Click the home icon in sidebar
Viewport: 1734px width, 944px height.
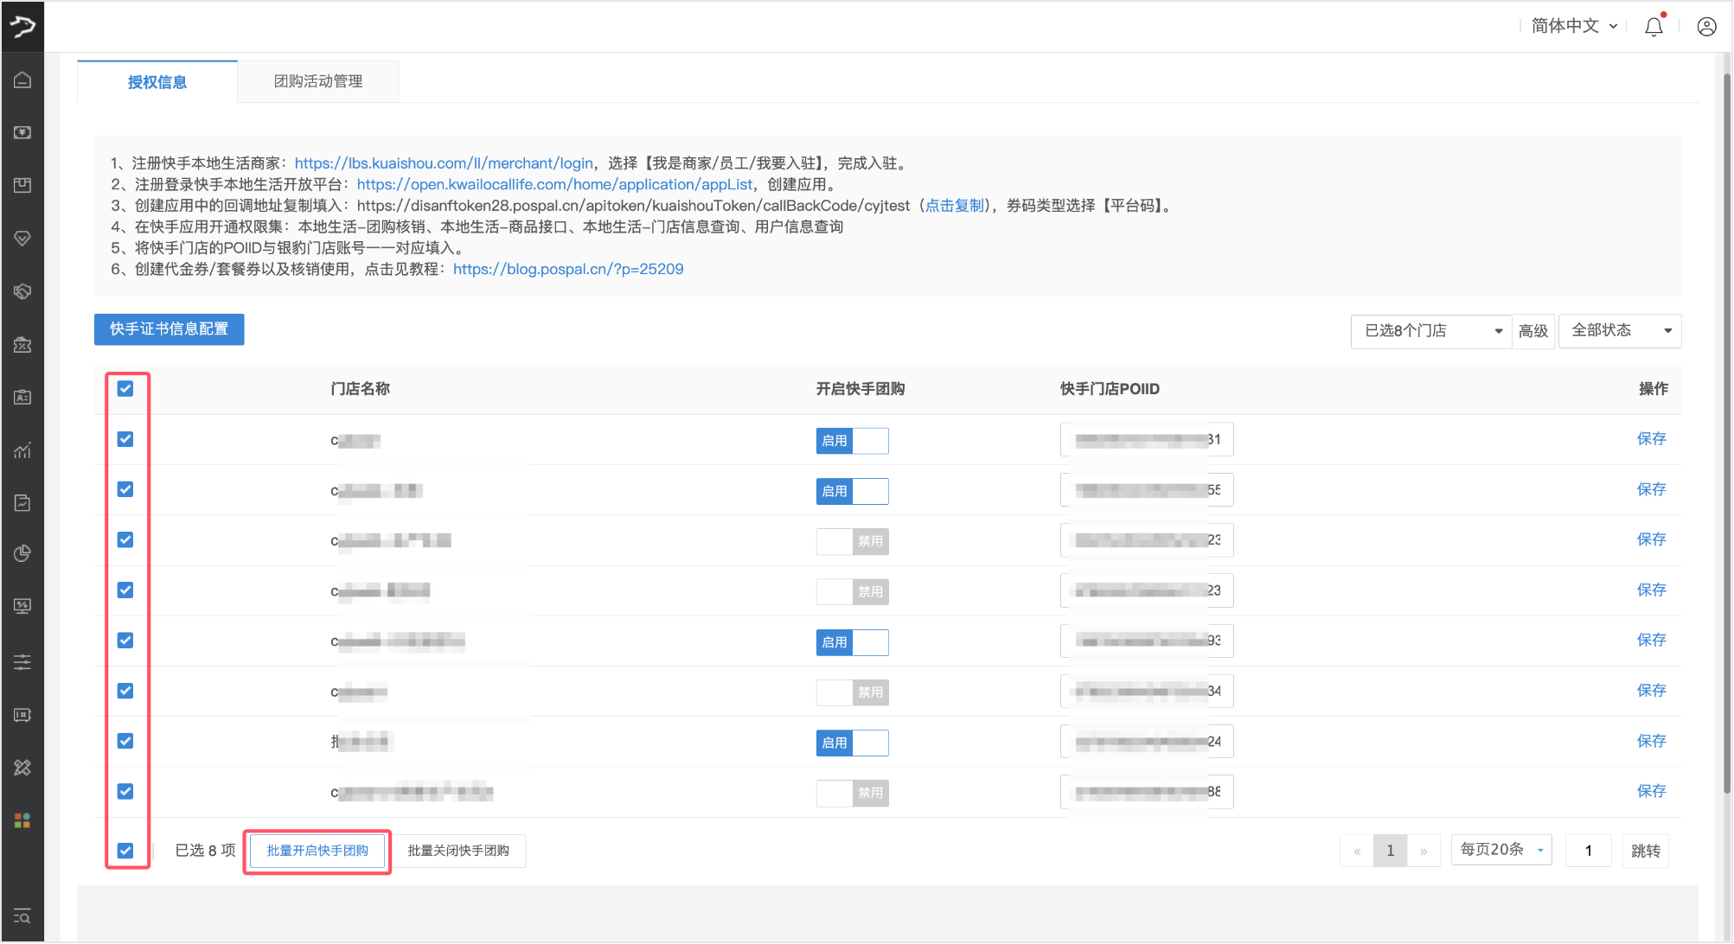pyautogui.click(x=22, y=80)
